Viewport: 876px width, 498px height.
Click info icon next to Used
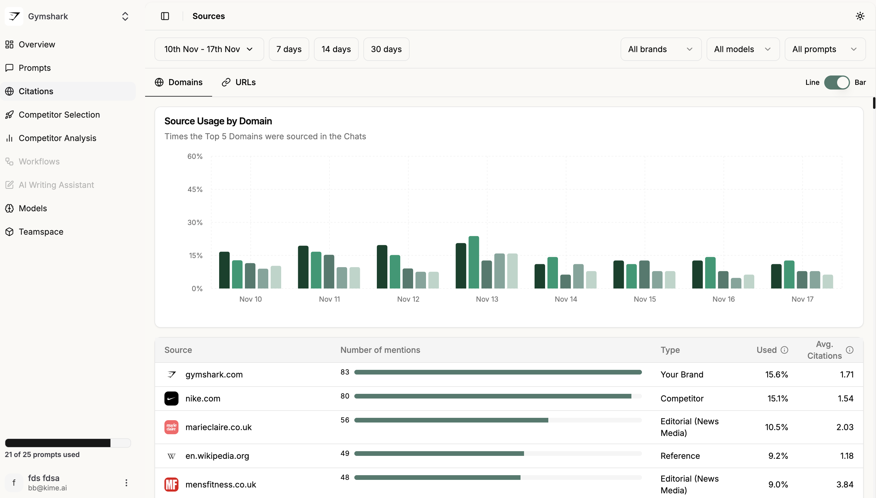pos(784,350)
